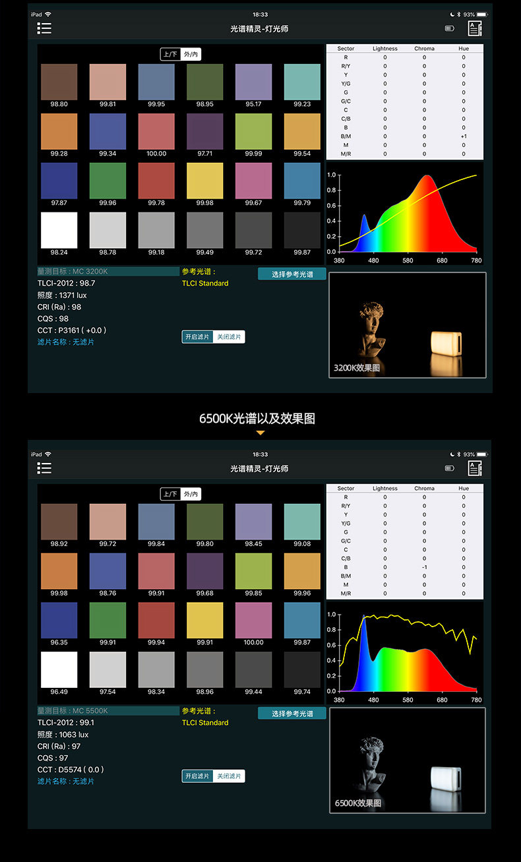
Task: Open the list menu icon in the MC 5500K screen
Action: click(44, 468)
